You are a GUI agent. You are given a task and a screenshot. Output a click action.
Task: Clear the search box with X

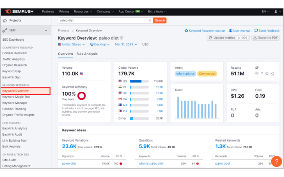[149, 21]
